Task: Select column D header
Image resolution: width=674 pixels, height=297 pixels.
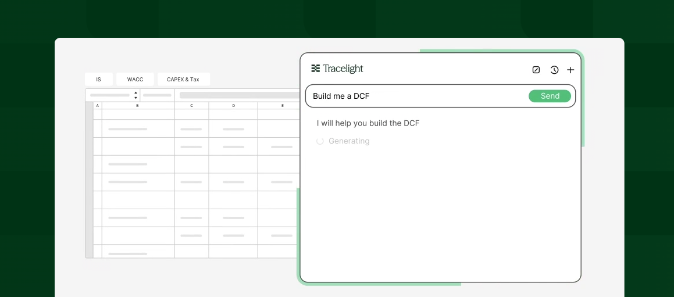Action: pyautogui.click(x=233, y=105)
